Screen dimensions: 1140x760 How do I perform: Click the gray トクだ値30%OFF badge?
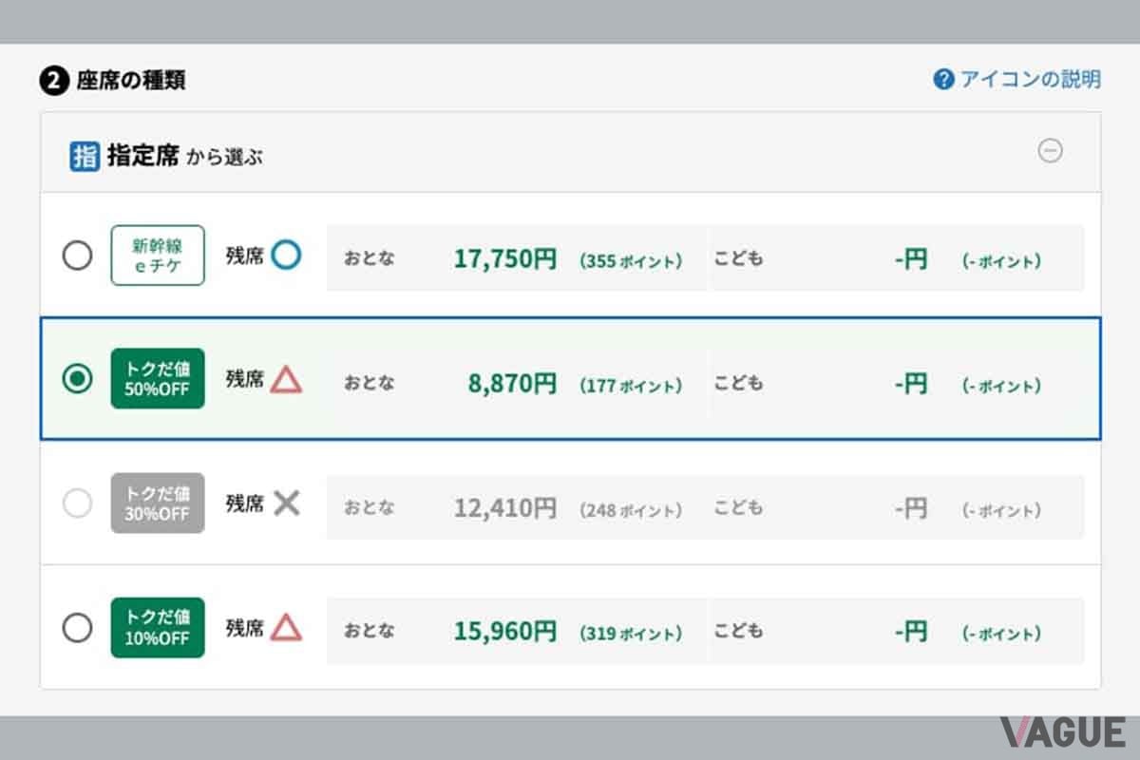coord(157,503)
